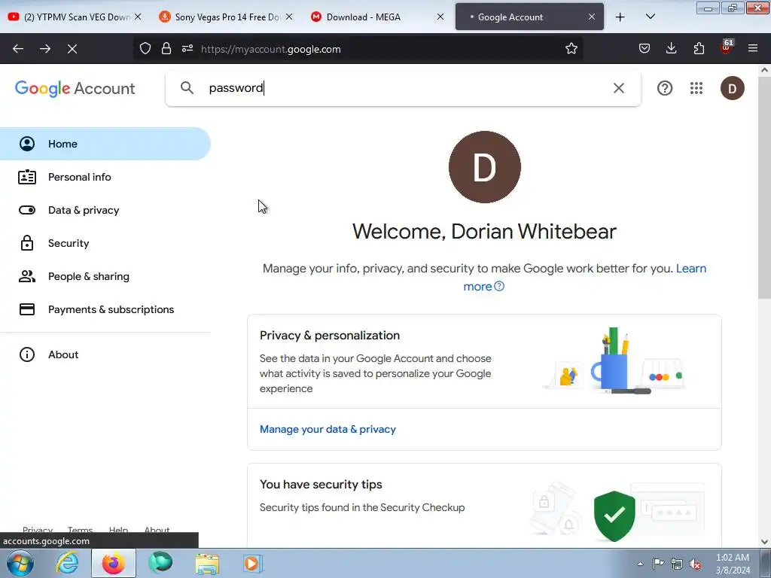771x578 pixels.
Task: Open the Firefox hamburger menu
Action: point(753,49)
